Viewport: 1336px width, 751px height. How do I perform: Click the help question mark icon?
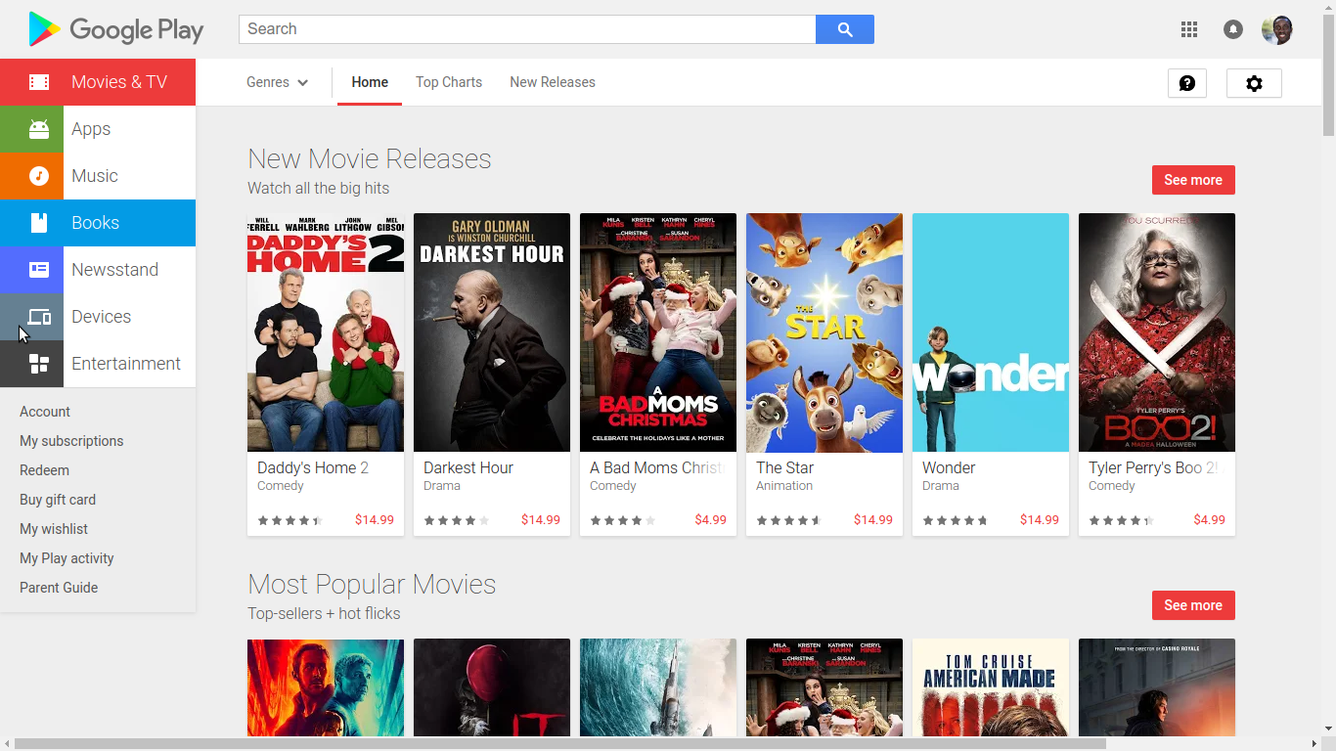1187,83
